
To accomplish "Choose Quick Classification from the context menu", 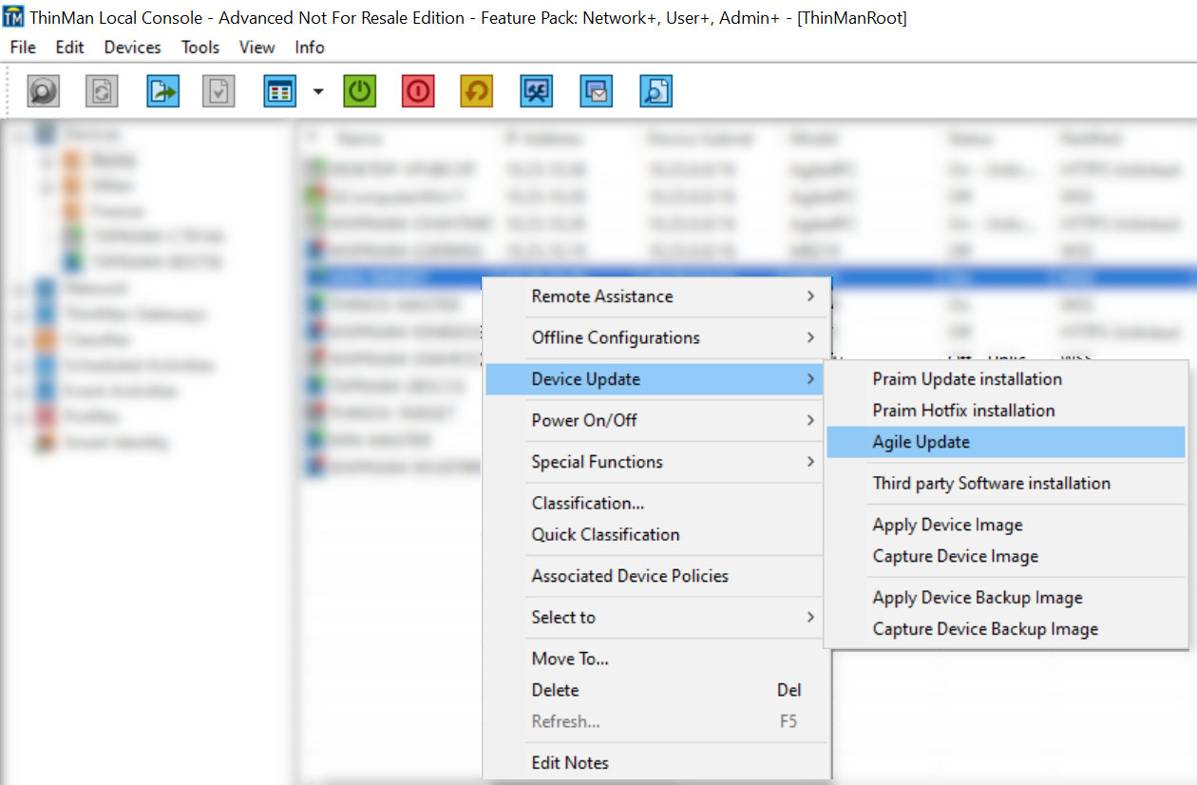I will click(x=656, y=534).
